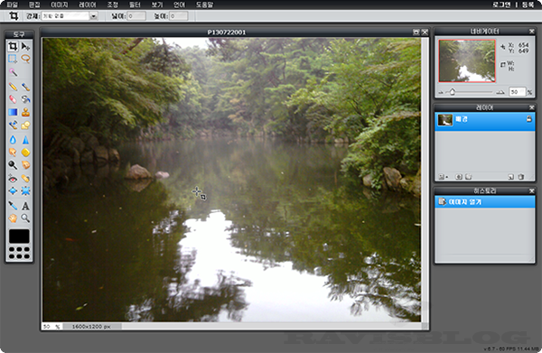Image resolution: width=542 pixels, height=353 pixels.
Task: Open the View menu (보기)
Action: pyautogui.click(x=157, y=5)
